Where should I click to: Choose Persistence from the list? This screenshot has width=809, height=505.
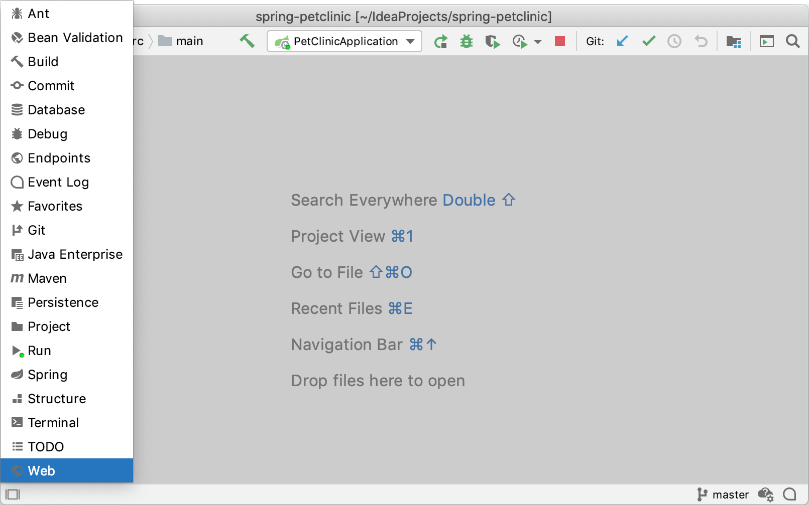[x=67, y=302]
